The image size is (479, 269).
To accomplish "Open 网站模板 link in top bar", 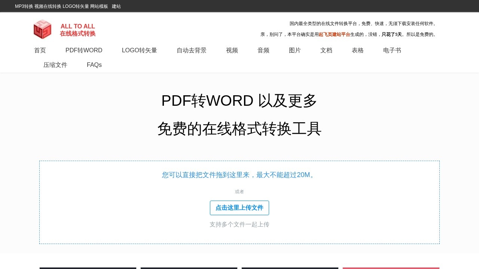I will [x=99, y=6].
